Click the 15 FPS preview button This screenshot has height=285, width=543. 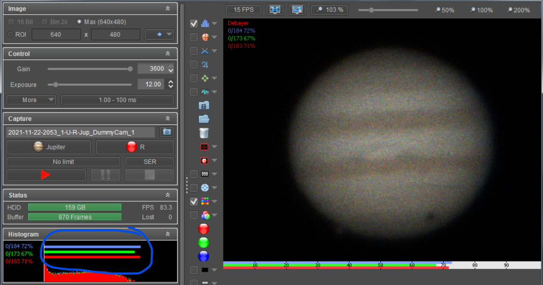[x=243, y=9]
